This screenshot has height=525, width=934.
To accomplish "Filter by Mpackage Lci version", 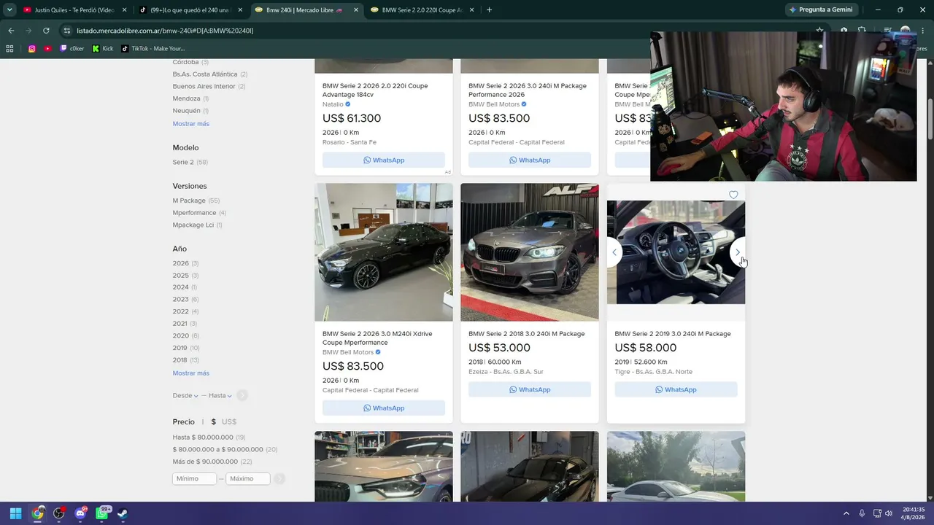I will click(198, 225).
